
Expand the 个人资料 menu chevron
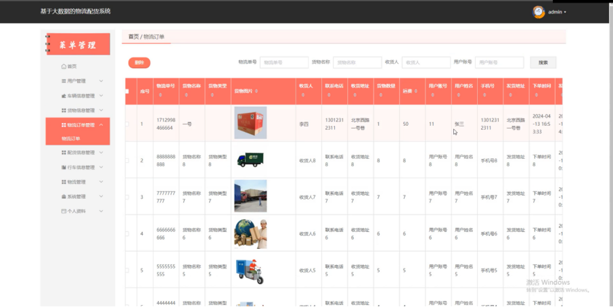pos(101,211)
